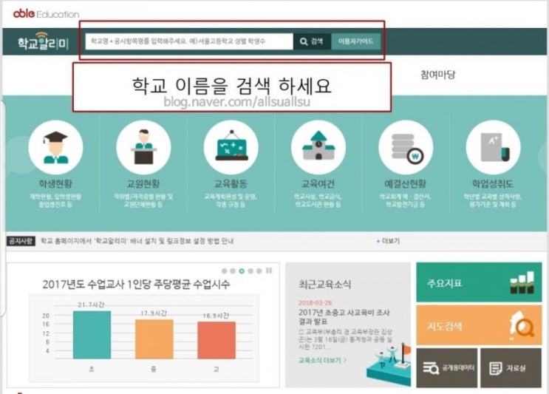549x394 pixels.
Task: Click the 자료실 document icon
Action: click(496, 368)
